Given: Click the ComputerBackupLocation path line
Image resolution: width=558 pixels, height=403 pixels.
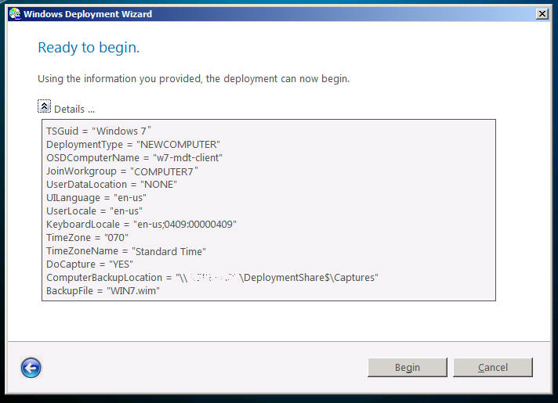Looking at the screenshot, I should (212, 277).
